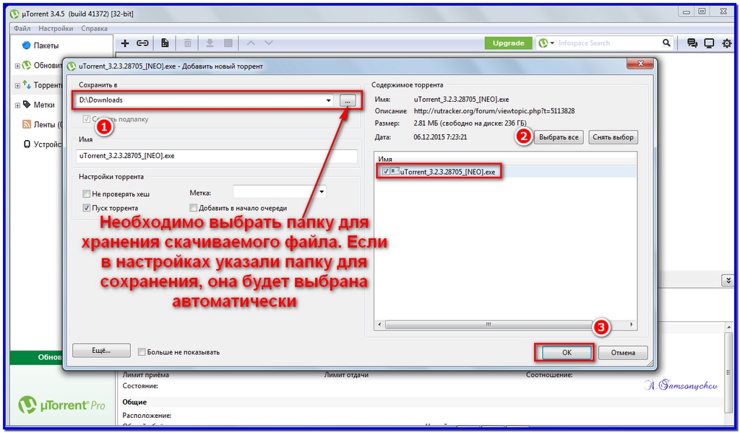Click the search magnifier icon
The height and width of the screenshot is (433, 740).
pos(666,43)
